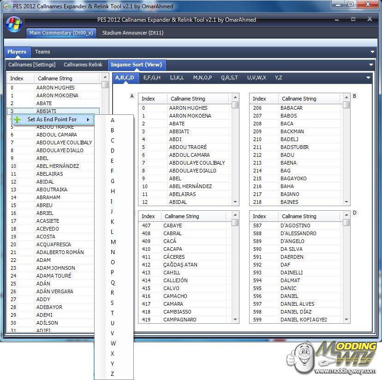The height and width of the screenshot is (380, 382).
Task: Open dropdown arrow at right of Players/Teams tabs
Action: point(372,52)
